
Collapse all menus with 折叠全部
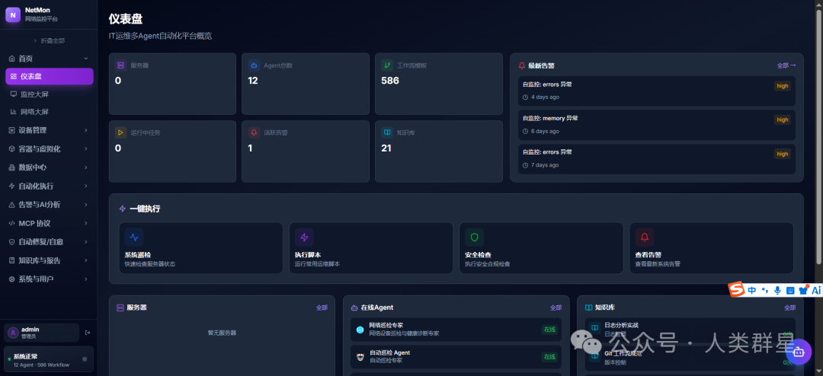(x=50, y=40)
